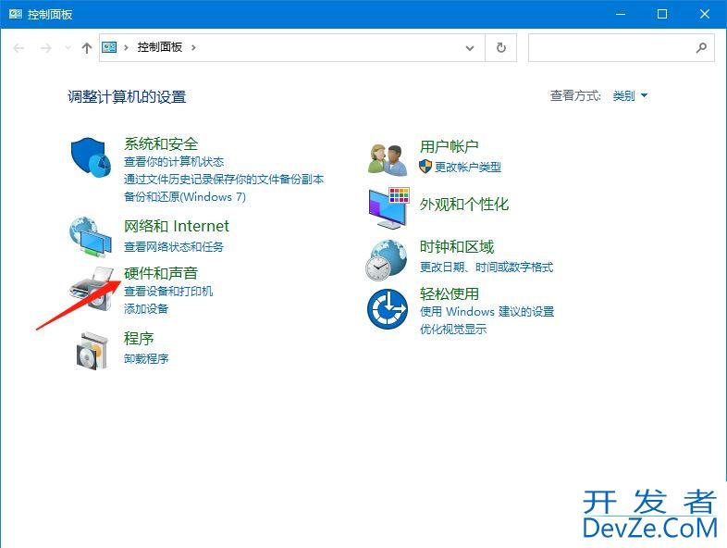Open 备份和还原(Windows 7) link
Viewport: 727px width, 548px height.
(x=185, y=197)
